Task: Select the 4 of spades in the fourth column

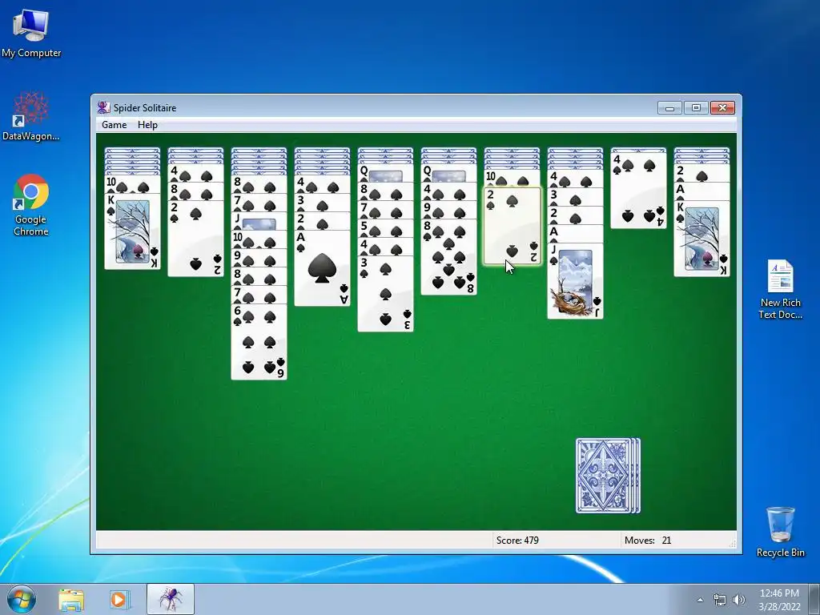Action: 322,184
